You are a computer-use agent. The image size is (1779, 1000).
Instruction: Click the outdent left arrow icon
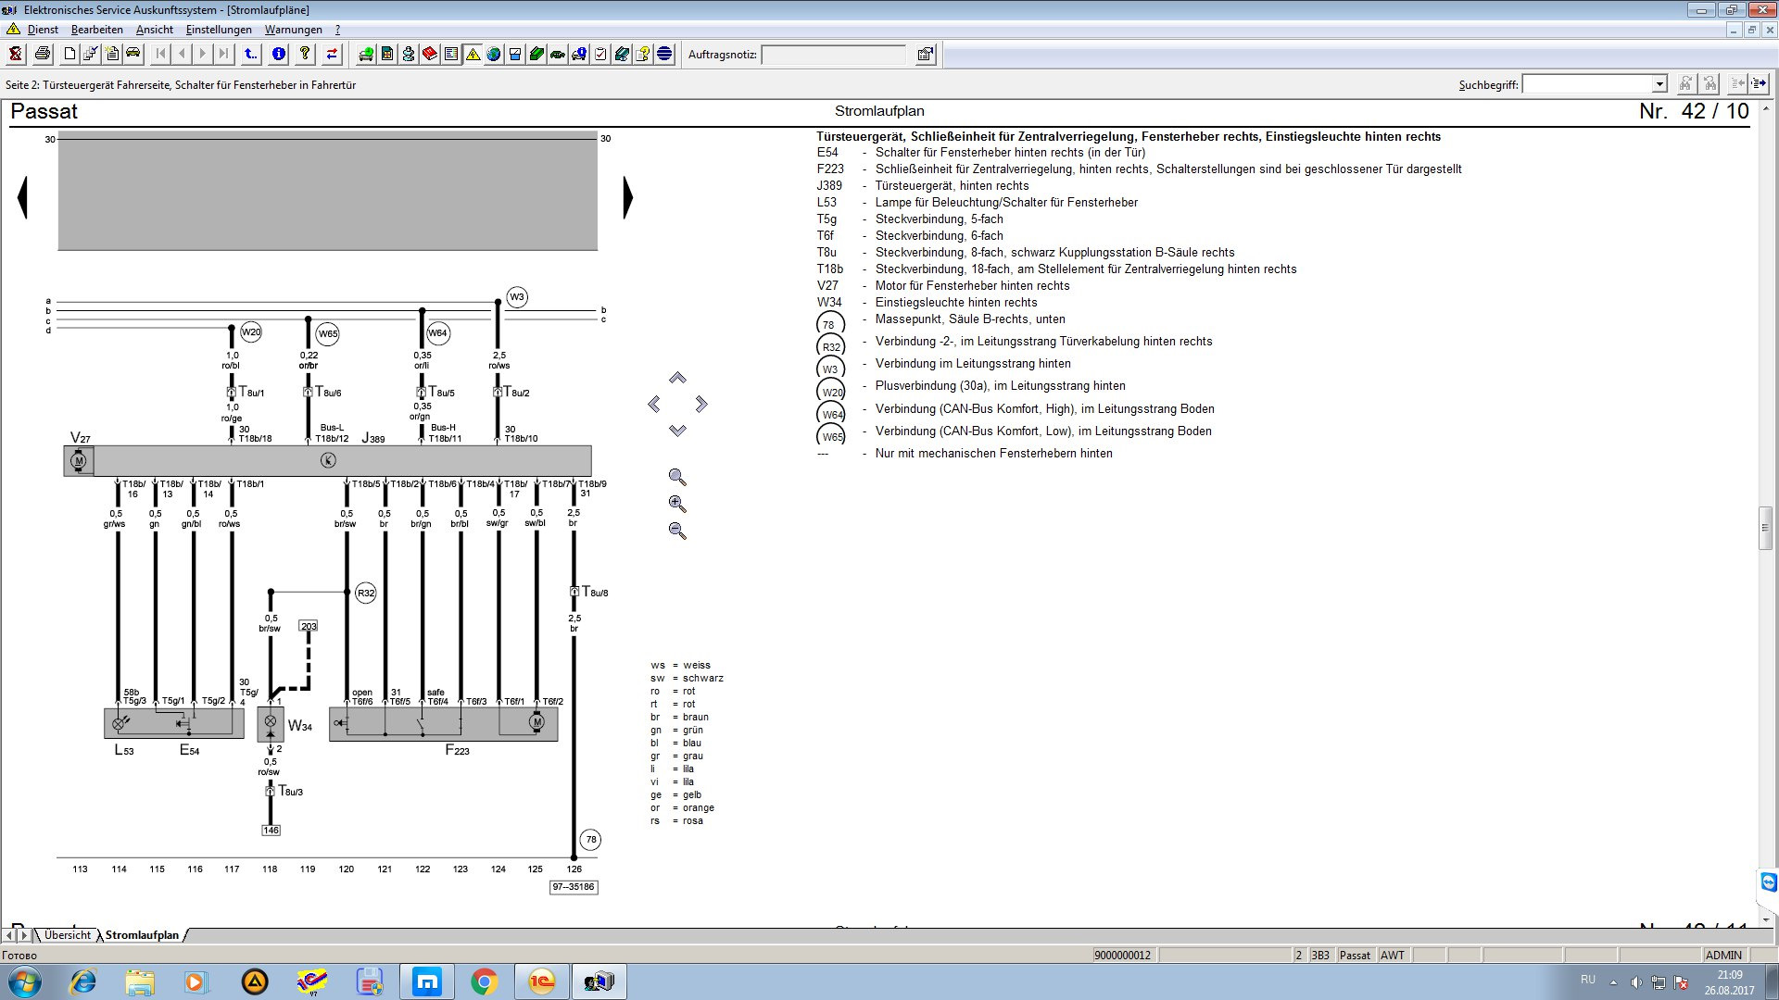pyautogui.click(x=1738, y=83)
